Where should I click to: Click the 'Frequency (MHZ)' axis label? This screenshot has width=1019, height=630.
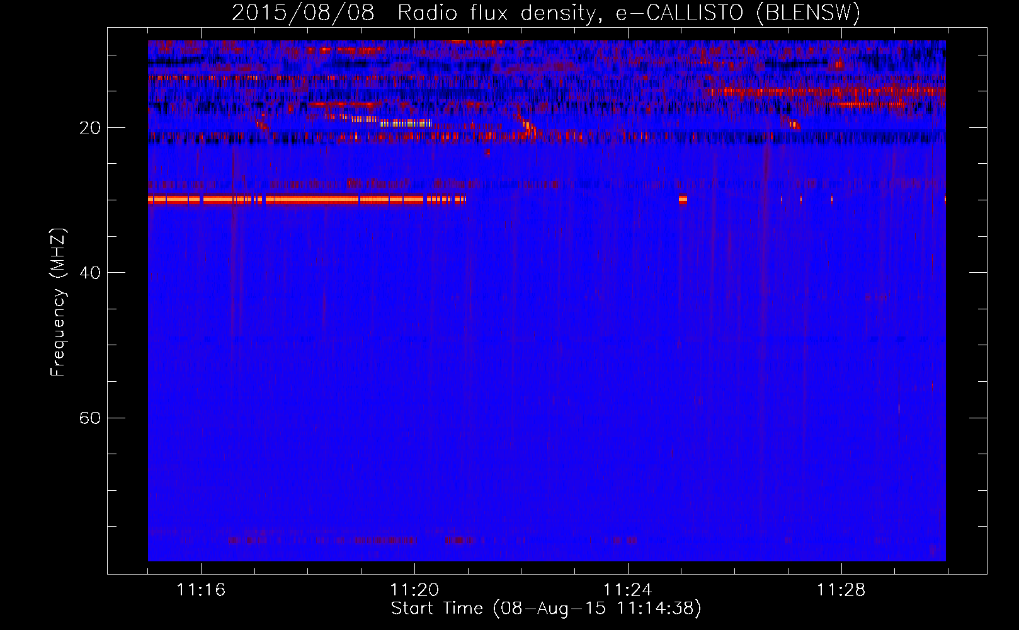pyautogui.click(x=58, y=302)
